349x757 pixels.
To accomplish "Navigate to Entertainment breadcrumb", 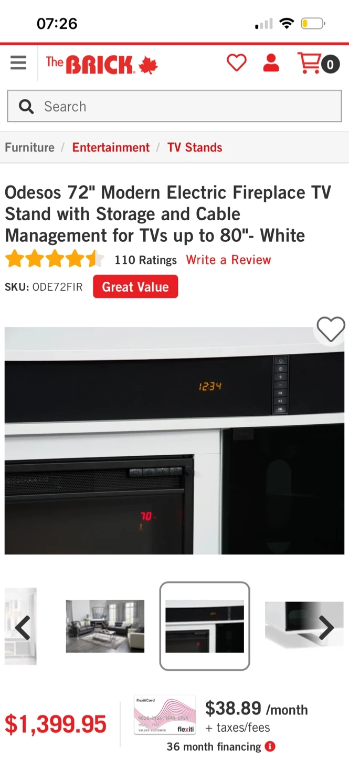I will 111,147.
